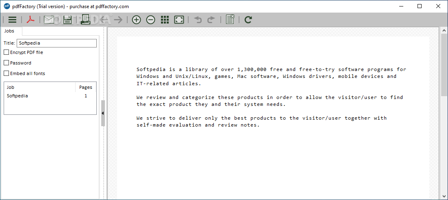The width and height of the screenshot is (448, 200).
Task: Collapse the side panel with the arrow handle
Action: click(103, 113)
